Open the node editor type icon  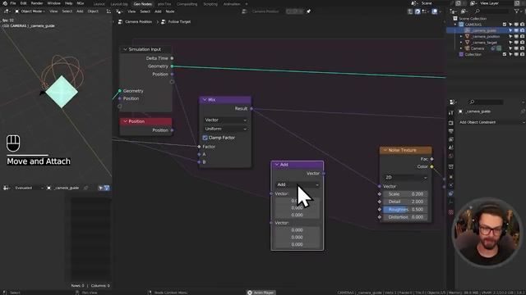118,11
